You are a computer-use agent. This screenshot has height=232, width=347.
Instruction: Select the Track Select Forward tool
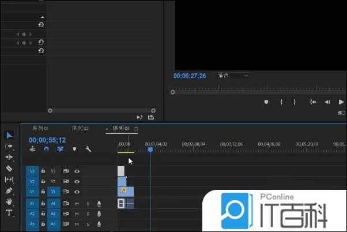pos(9,146)
